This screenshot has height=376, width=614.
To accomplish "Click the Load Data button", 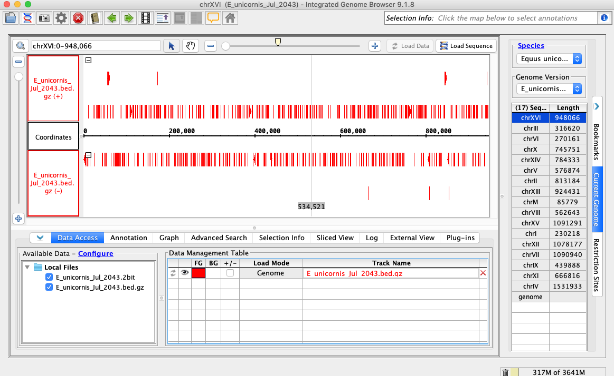I will 410,46.
